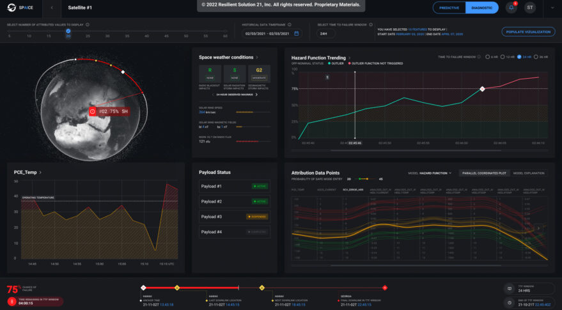The height and width of the screenshot is (310, 562).
Task: Switch to the Predictive mode tab
Action: 449,8
